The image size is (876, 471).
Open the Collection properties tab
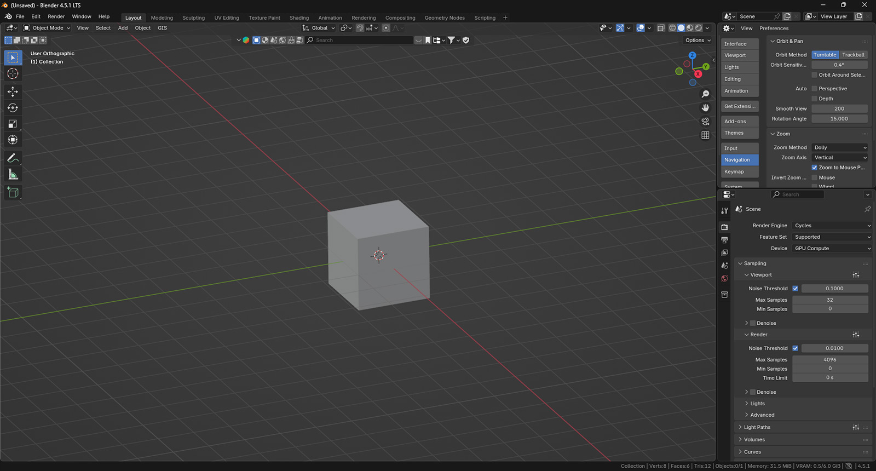(x=724, y=295)
